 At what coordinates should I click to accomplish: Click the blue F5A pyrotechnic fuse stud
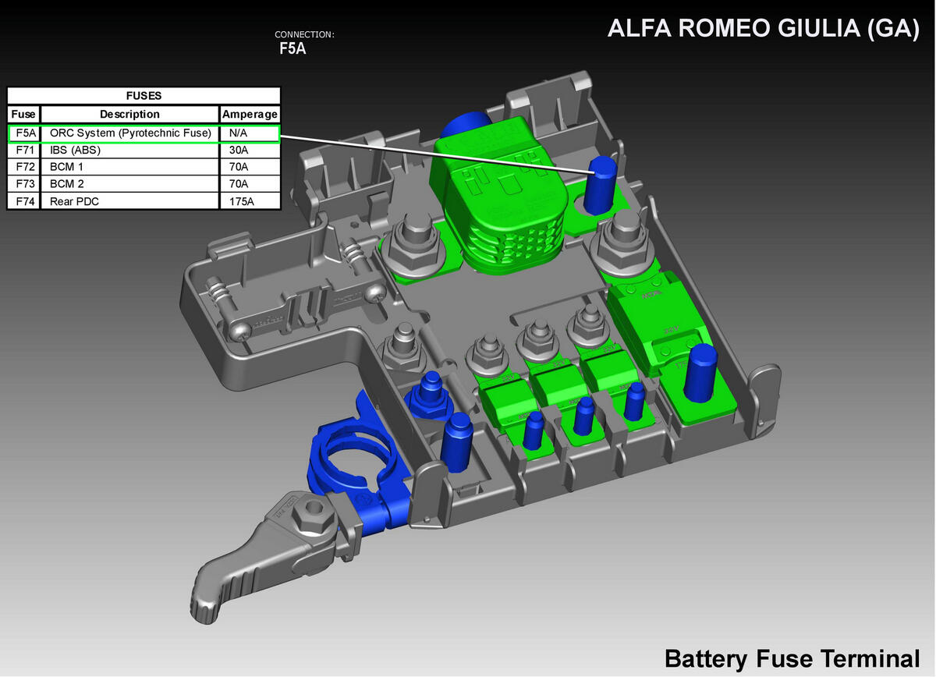(x=603, y=183)
